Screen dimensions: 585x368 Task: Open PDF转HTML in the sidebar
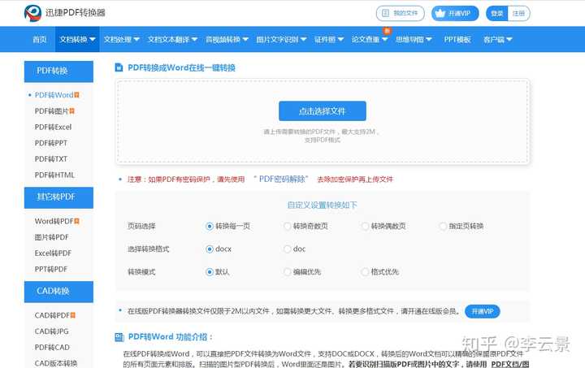(x=54, y=175)
